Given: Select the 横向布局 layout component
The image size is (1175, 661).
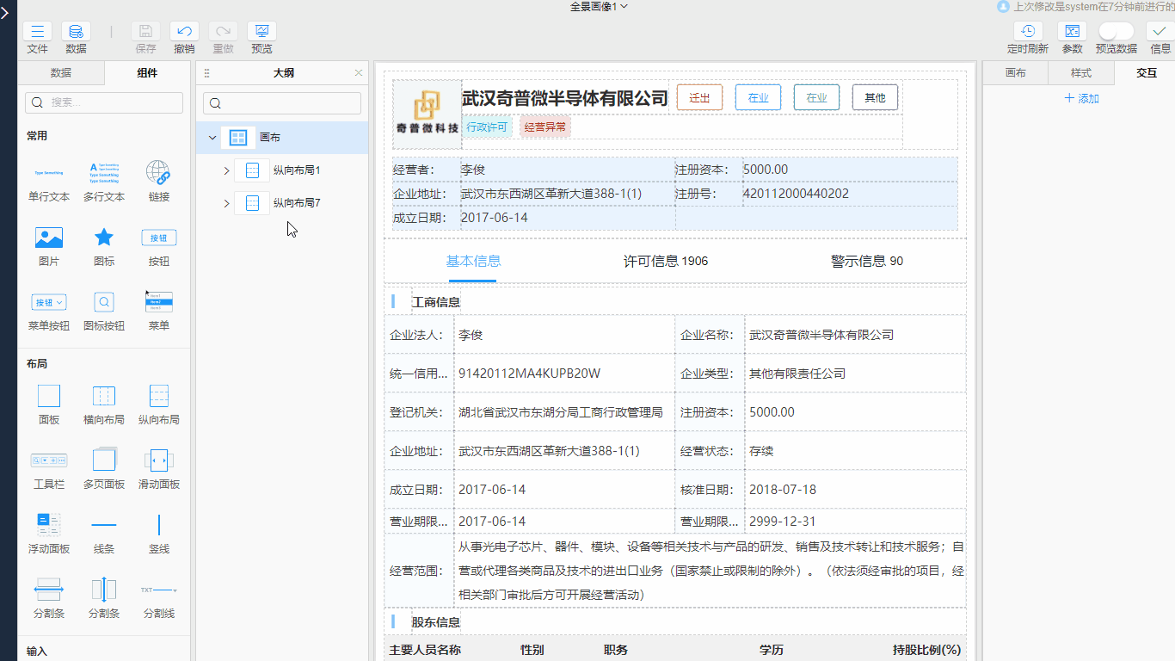Looking at the screenshot, I should point(104,405).
